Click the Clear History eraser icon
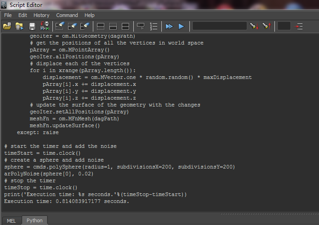 pyautogui.click(x=60, y=26)
